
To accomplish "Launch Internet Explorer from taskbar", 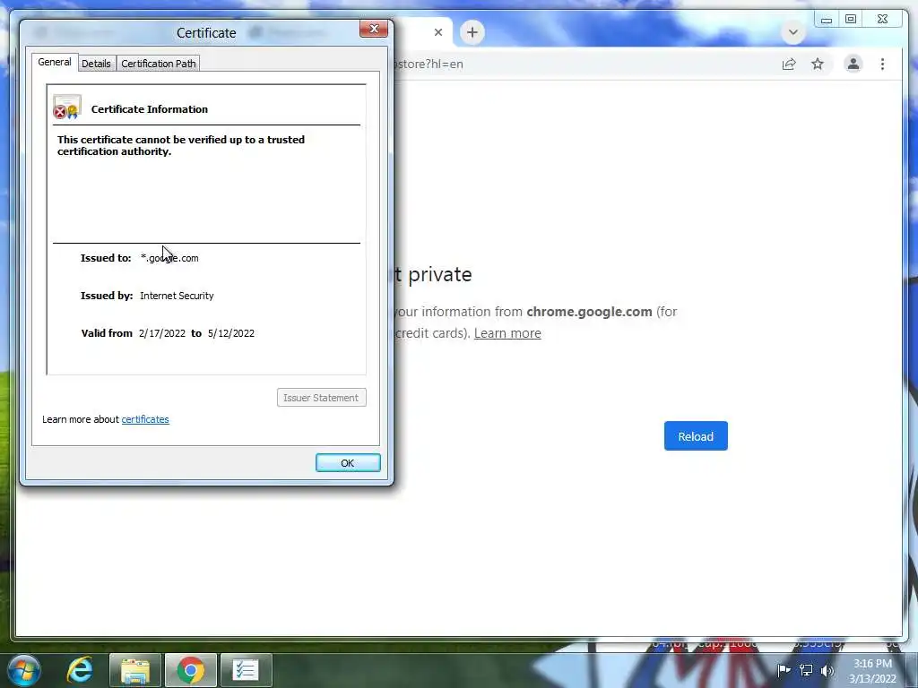I will pos(80,670).
